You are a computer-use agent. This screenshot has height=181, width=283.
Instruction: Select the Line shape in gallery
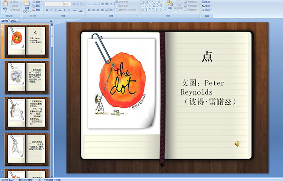click(x=150, y=2)
